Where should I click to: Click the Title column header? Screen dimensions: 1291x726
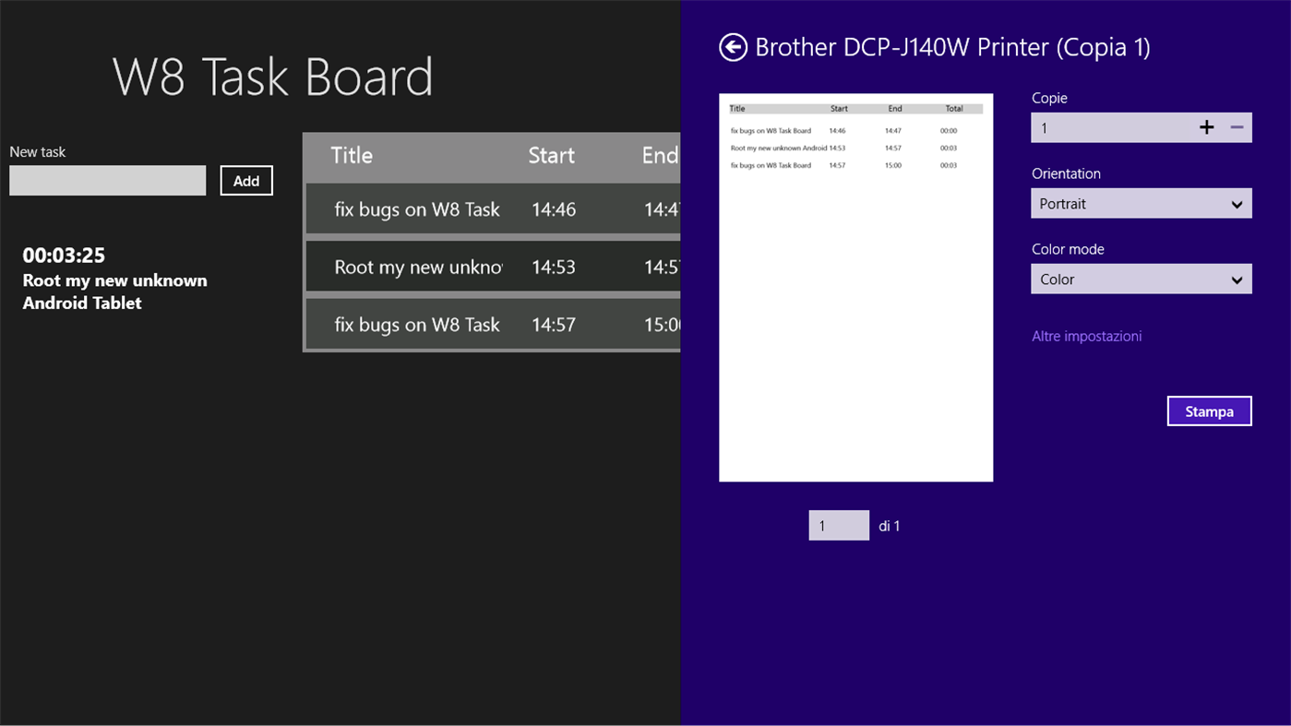(352, 155)
